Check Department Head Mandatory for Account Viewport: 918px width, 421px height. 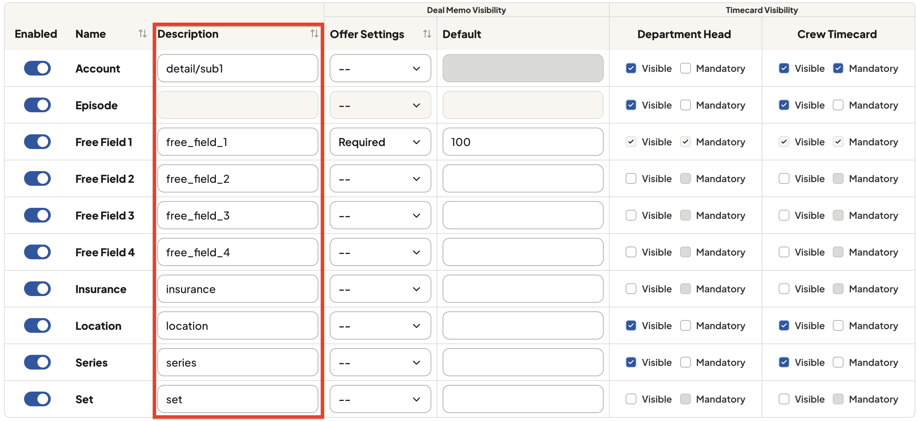pos(685,68)
